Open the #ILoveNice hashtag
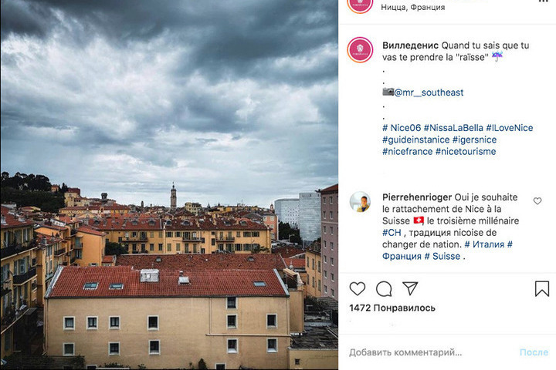The image size is (556, 370). point(510,128)
